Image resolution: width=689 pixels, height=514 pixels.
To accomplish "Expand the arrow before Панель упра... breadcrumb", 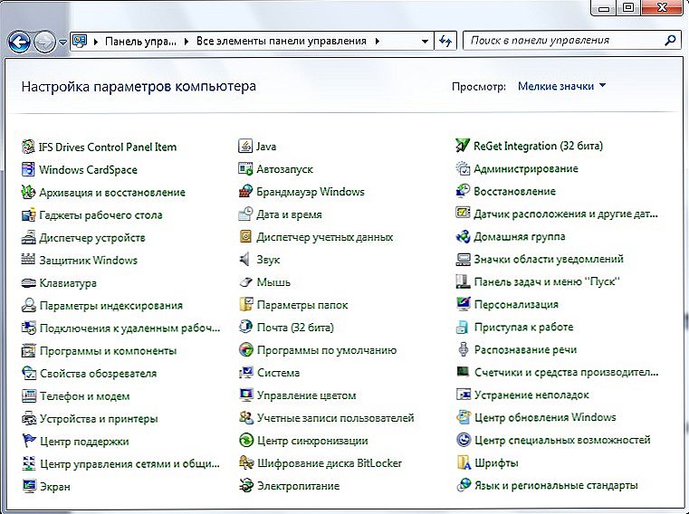I will (x=95, y=42).
